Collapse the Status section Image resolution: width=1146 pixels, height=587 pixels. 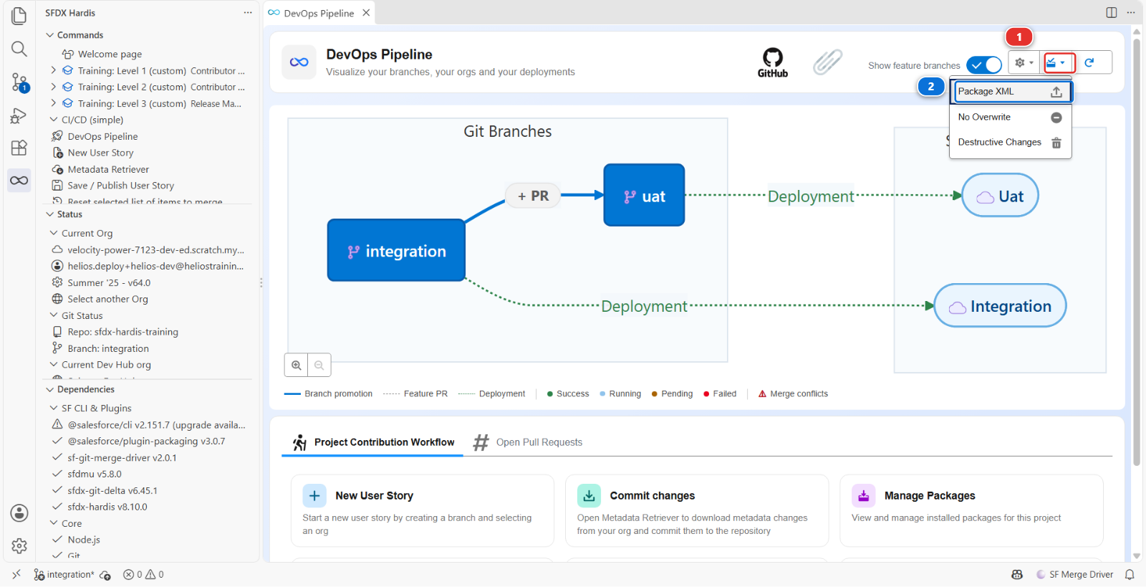(x=50, y=214)
